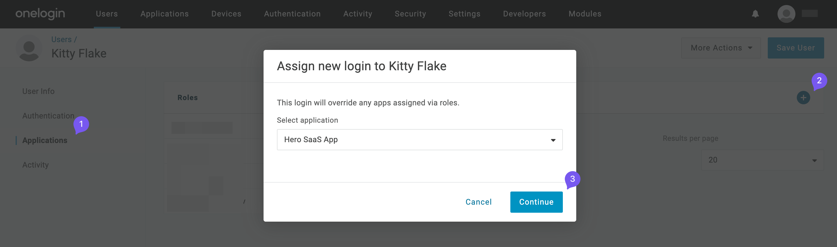Click Continue to assign the login
Screen dimensions: 837x247
coord(536,202)
